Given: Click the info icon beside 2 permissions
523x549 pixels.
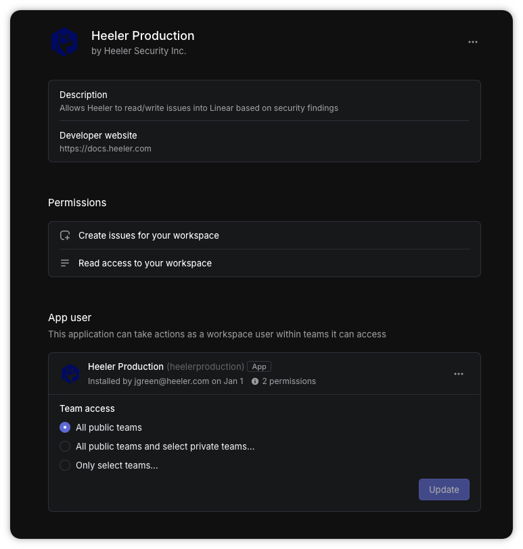Looking at the screenshot, I should click(255, 381).
